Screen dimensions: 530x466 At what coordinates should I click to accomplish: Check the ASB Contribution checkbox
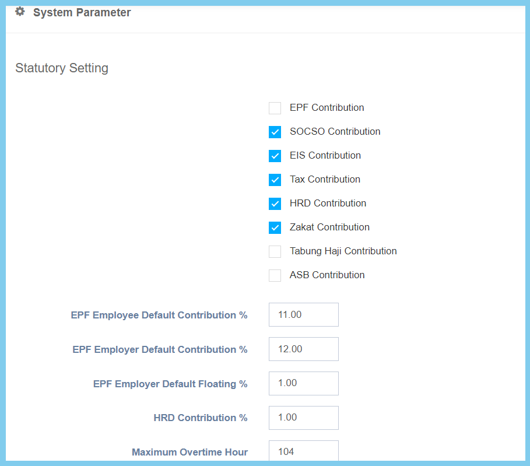click(275, 275)
